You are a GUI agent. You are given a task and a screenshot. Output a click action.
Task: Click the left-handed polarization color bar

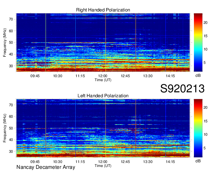tap(198, 128)
